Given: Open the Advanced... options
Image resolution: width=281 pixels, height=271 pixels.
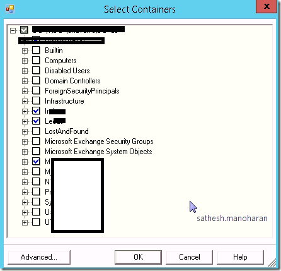Looking at the screenshot, I should [x=39, y=257].
